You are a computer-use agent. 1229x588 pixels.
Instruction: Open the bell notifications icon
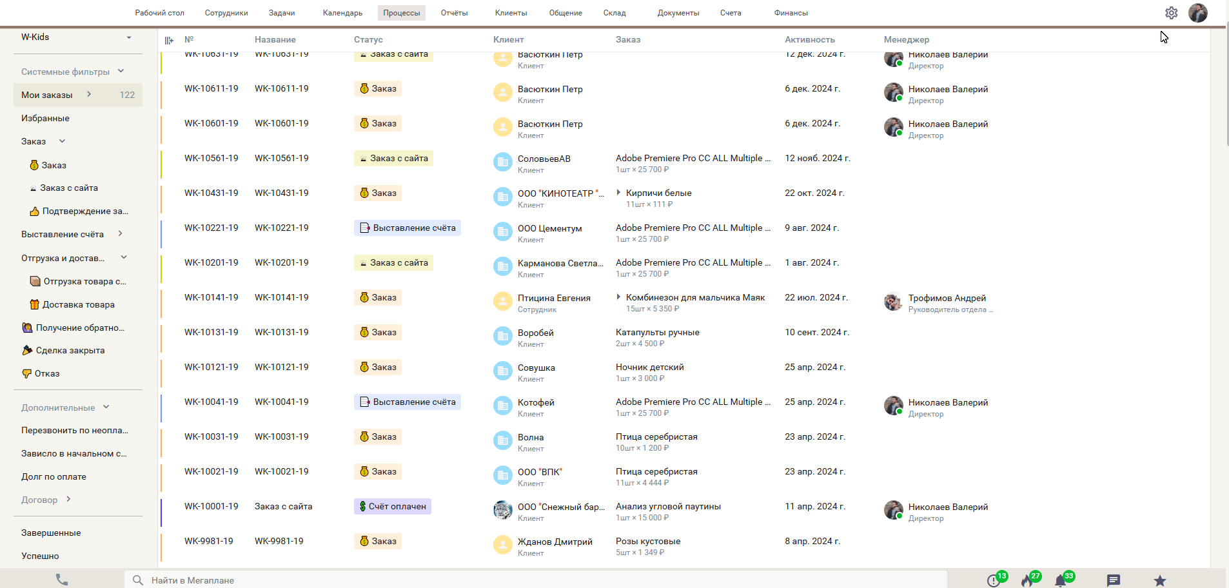coord(1061,580)
